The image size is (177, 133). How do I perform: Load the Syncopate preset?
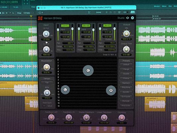(x=126, y=97)
